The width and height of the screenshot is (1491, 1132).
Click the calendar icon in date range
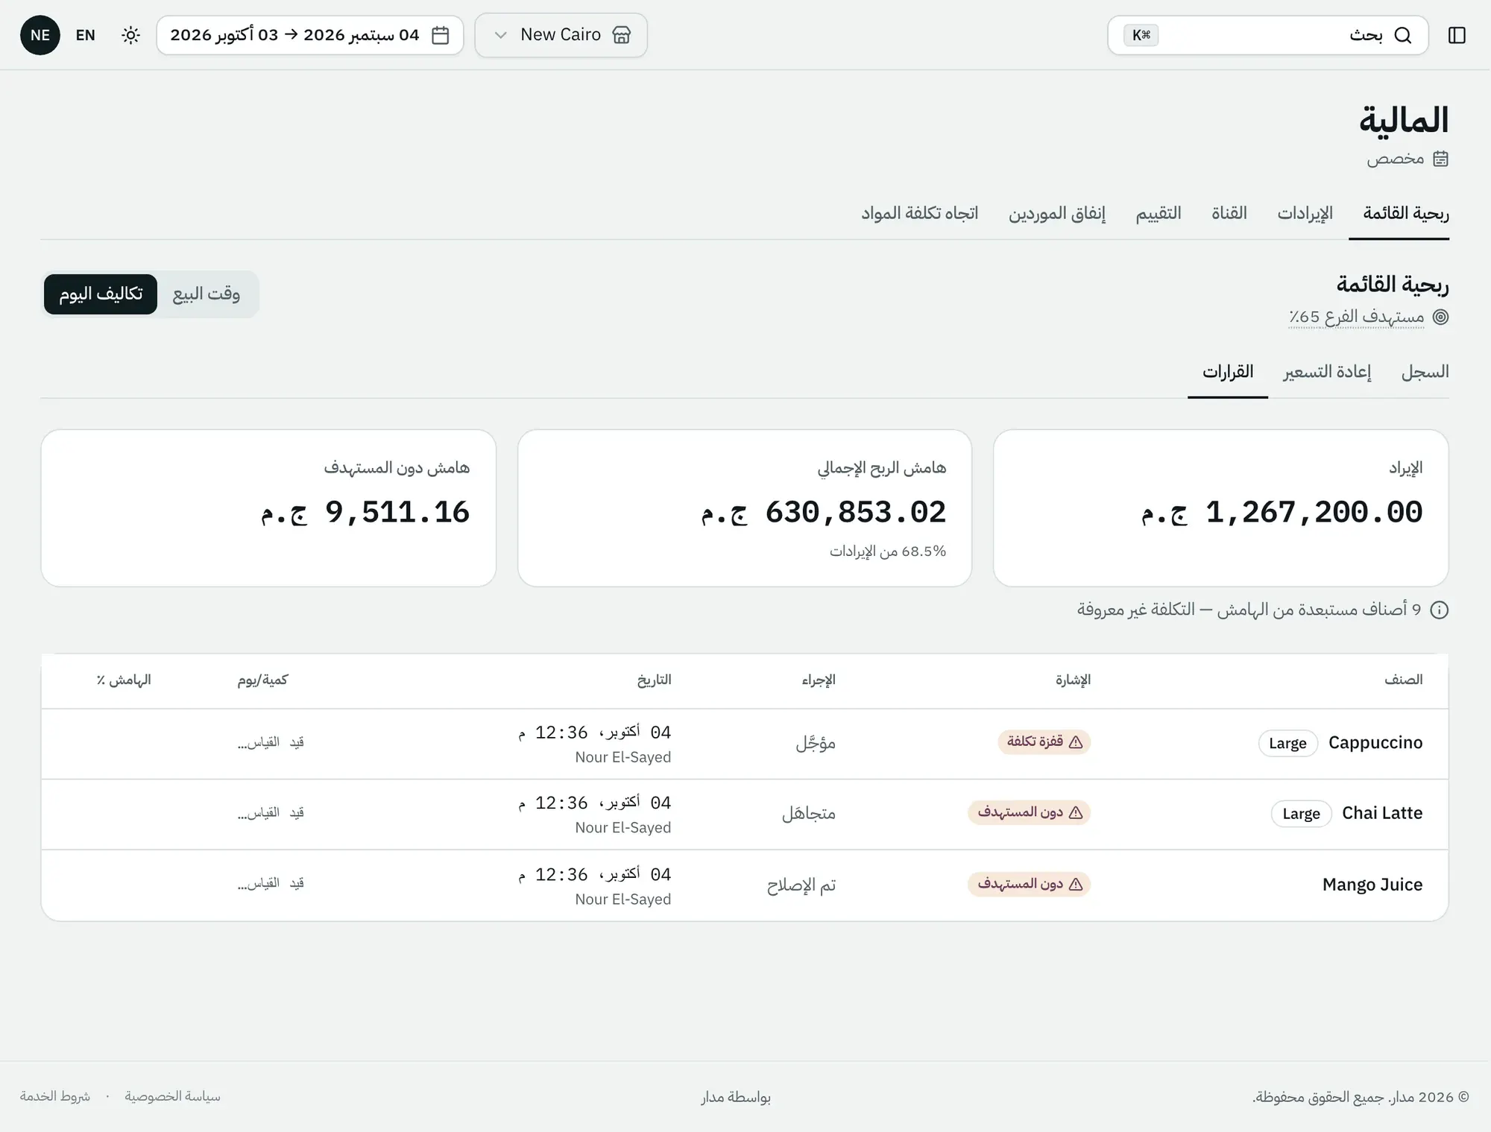point(441,35)
